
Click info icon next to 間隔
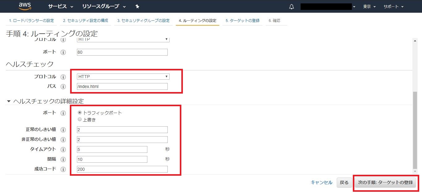point(63,160)
